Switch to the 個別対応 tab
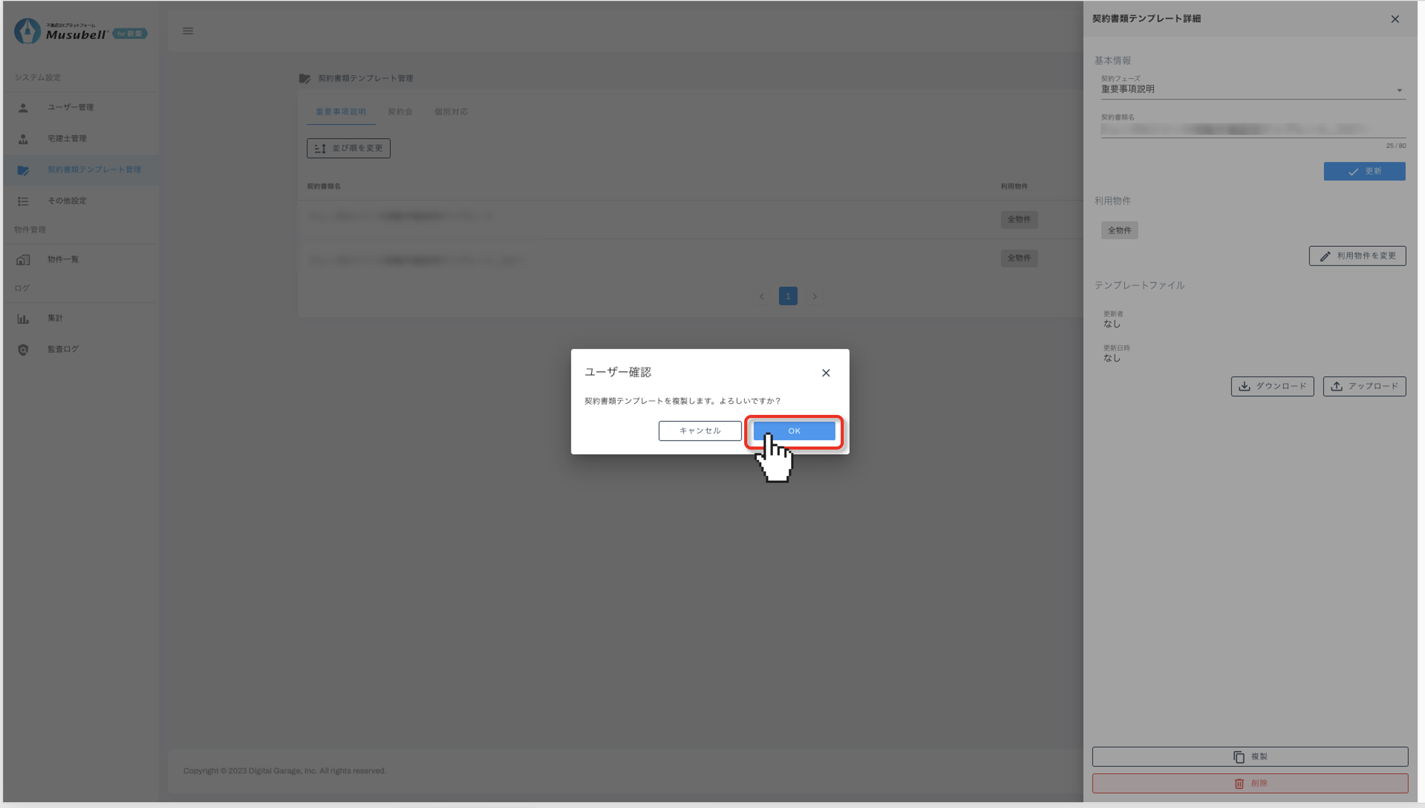1425x808 pixels. click(451, 112)
